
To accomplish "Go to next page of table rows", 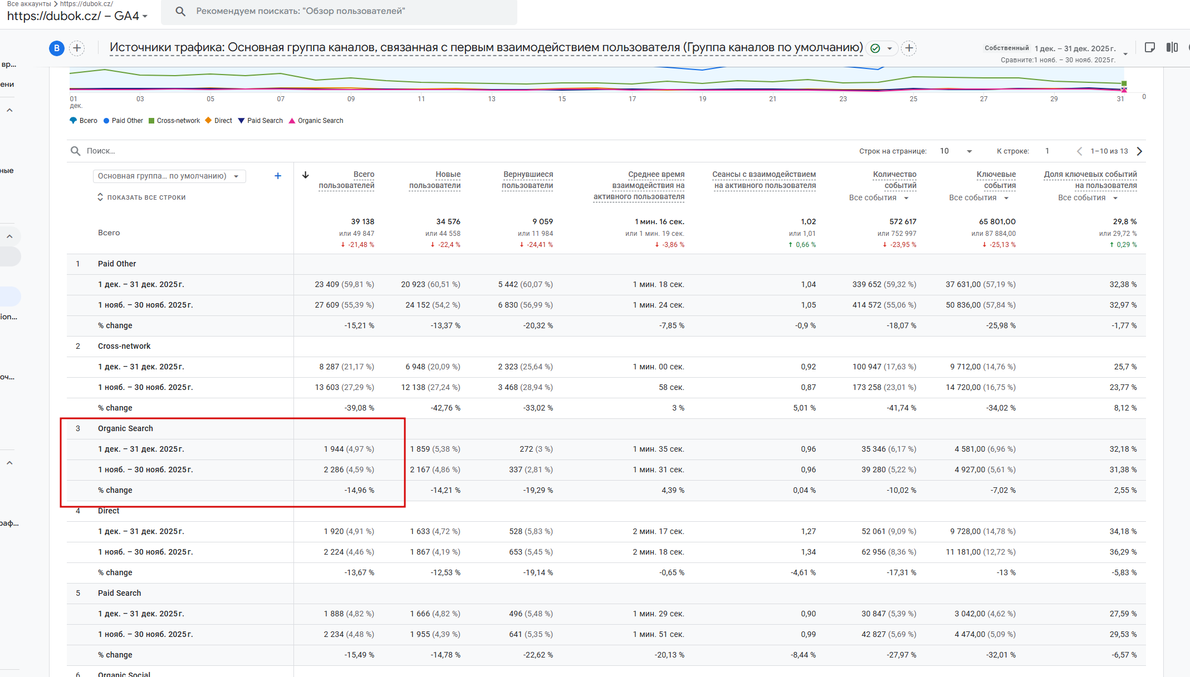I will click(1139, 151).
